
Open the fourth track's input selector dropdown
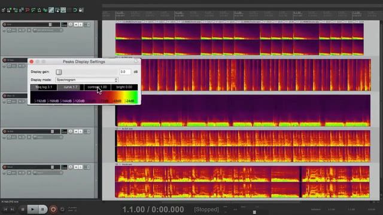pos(48,137)
